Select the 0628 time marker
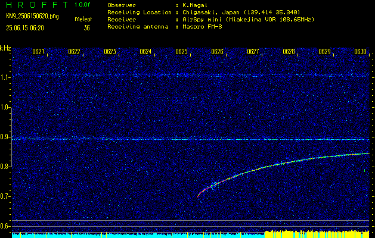Viewport: 375px width, 238px height. coord(289,52)
